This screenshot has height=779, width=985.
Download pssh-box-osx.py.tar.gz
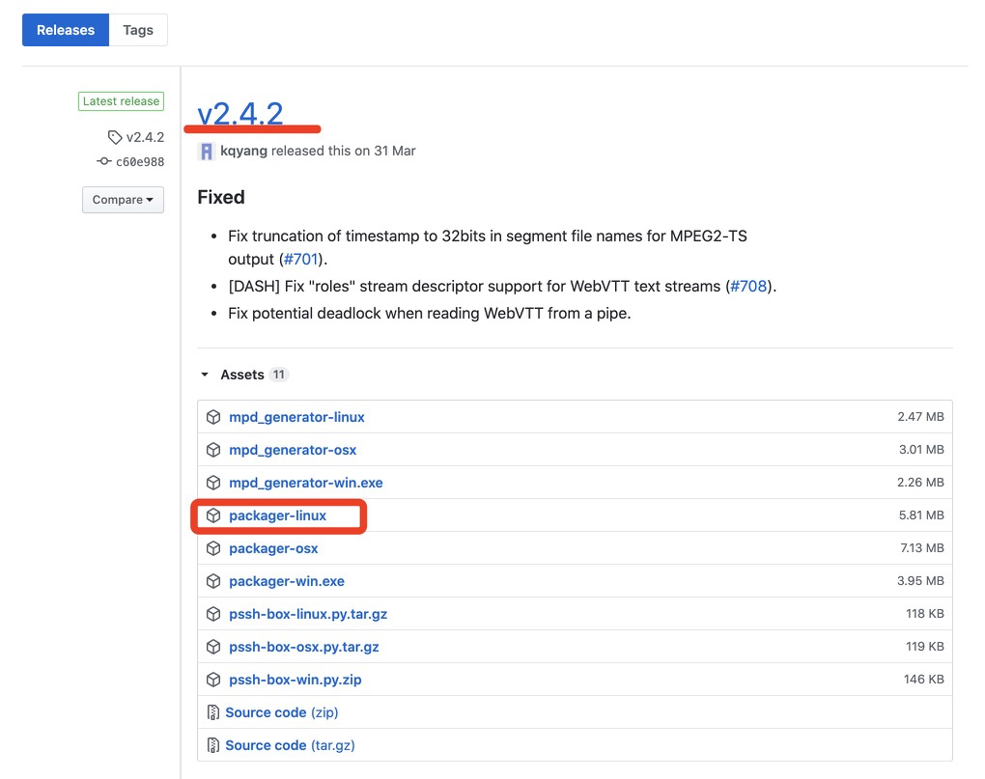click(x=304, y=647)
